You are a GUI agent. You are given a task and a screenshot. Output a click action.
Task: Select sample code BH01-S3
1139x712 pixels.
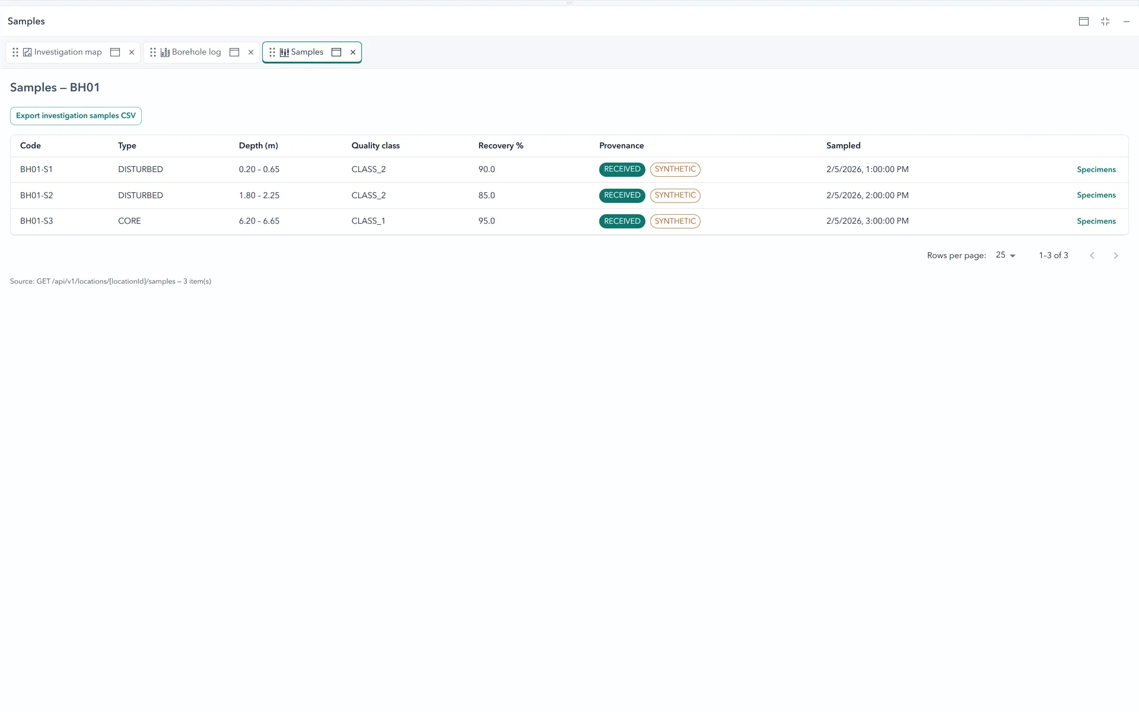click(36, 221)
